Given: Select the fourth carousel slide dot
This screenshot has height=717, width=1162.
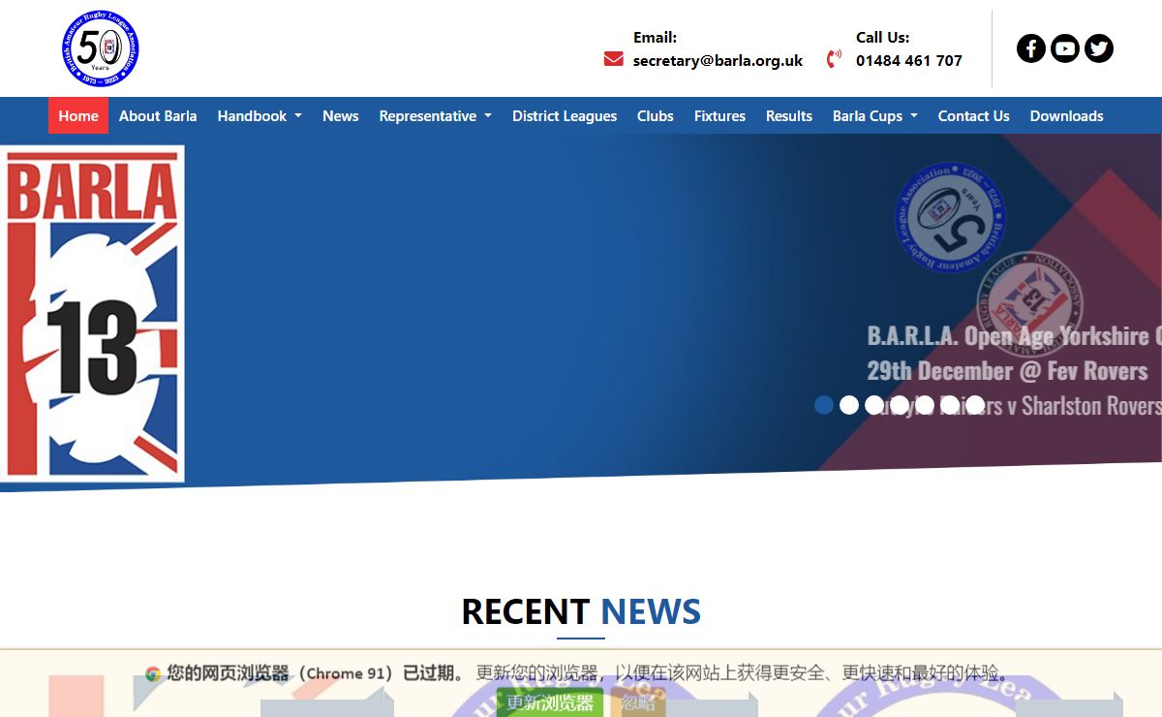Looking at the screenshot, I should point(900,405).
